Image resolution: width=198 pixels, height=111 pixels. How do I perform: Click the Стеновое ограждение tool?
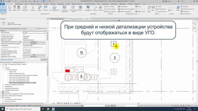click(x=64, y=9)
